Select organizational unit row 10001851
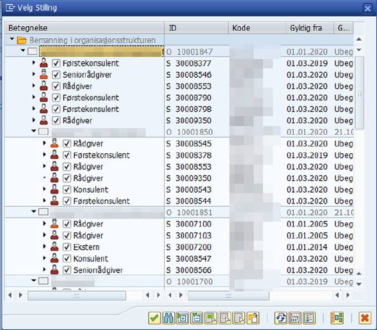The image size is (377, 330). tap(179, 212)
